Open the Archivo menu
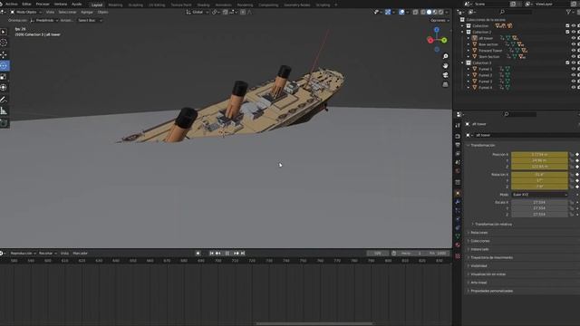Screen dimensions: 580x326 (12, 4)
